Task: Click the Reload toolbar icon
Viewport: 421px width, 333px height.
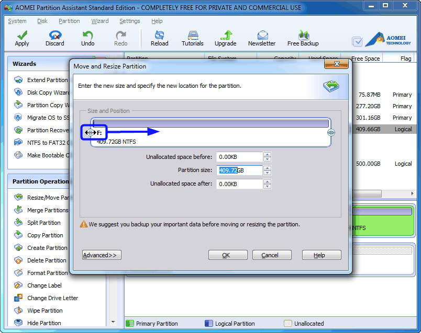Action: 160,35
